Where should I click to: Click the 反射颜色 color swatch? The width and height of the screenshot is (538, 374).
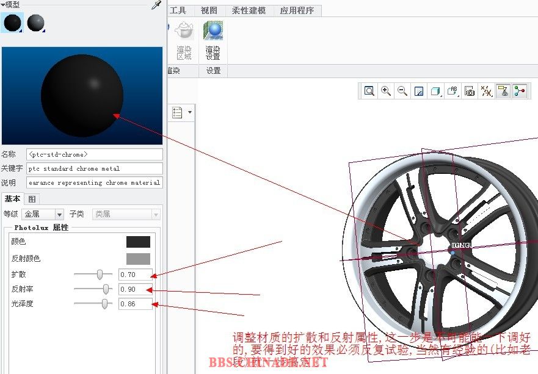(x=138, y=258)
